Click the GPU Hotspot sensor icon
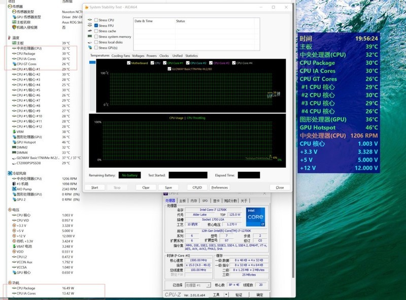Image resolution: width=406 pixels, height=300 pixels. (x=13, y=142)
